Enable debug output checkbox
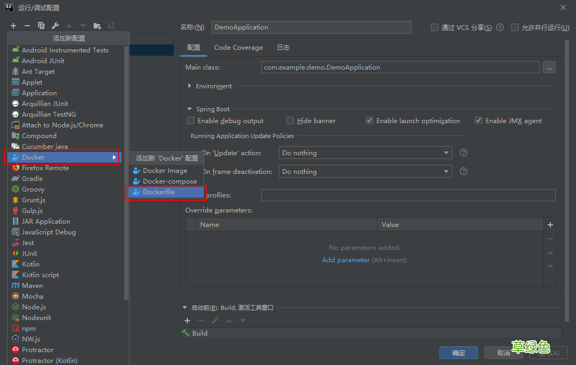 click(x=191, y=121)
